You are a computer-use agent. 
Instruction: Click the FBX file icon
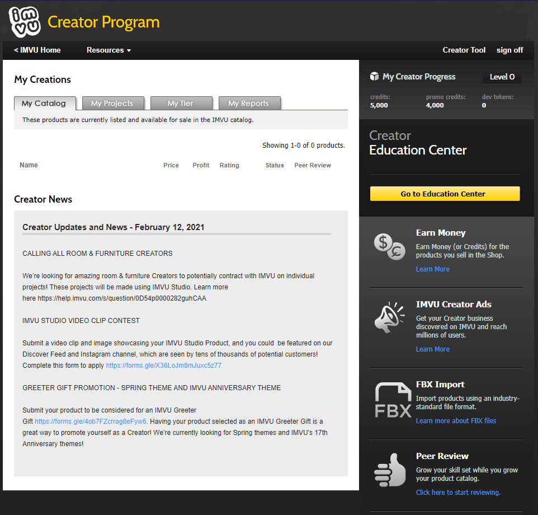393,400
